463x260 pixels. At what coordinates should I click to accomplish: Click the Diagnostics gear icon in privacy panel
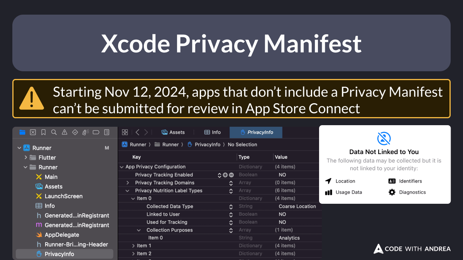392,192
